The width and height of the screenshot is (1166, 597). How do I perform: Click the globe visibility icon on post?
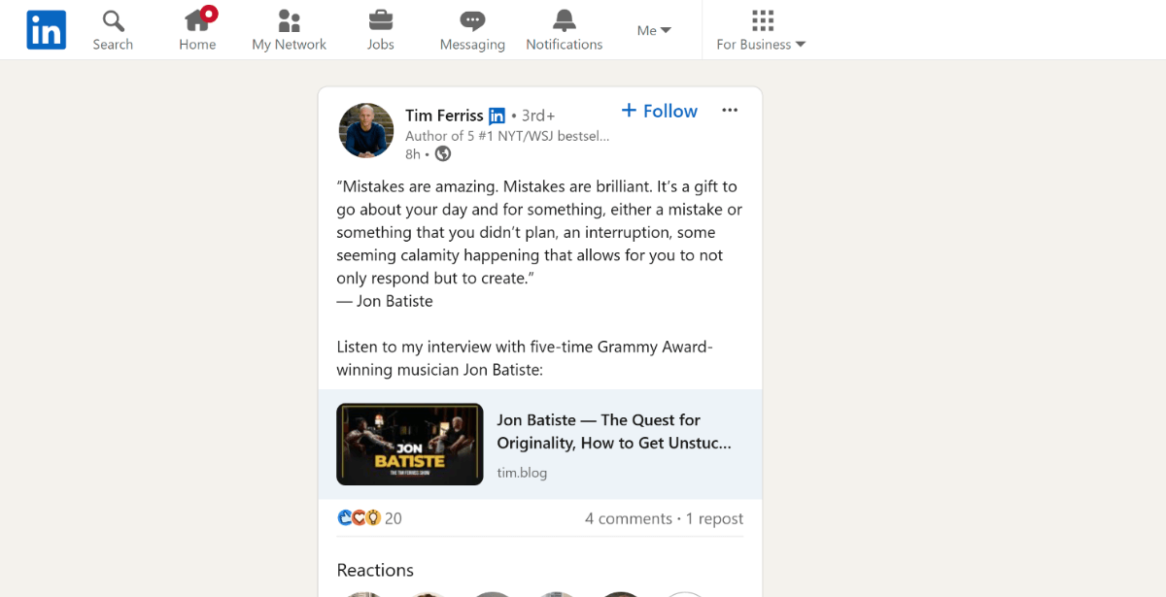tap(443, 153)
